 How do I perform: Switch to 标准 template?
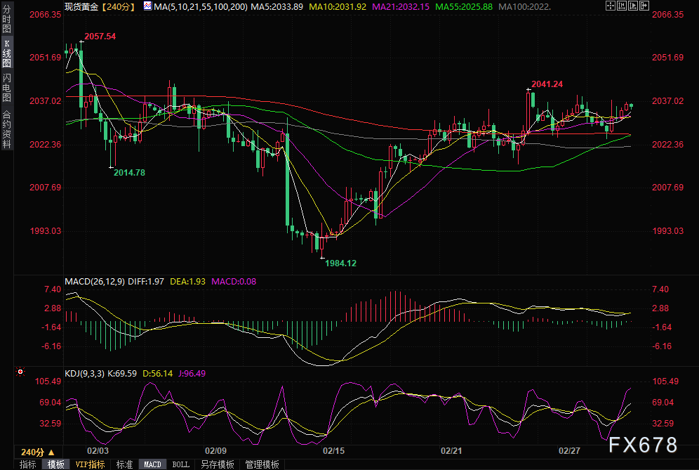coord(124,464)
